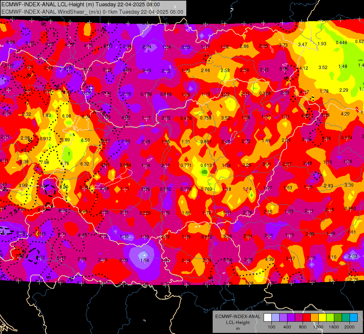Click the wind shear value 3.30
Image resolution: width=364 pixels, height=334 pixels.
[349, 185]
